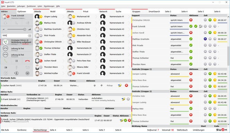The height and width of the screenshot is (133, 230).
Task: Click the groups panel vertical scrollbar
Action: [x=228, y=56]
